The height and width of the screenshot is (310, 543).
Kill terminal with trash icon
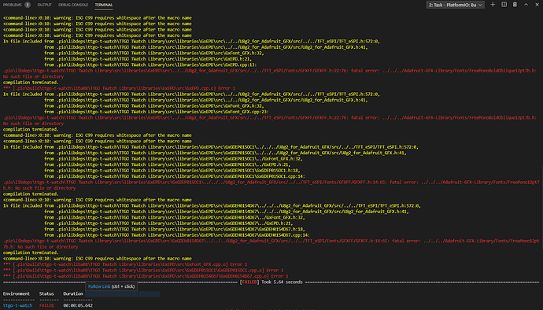515,5
